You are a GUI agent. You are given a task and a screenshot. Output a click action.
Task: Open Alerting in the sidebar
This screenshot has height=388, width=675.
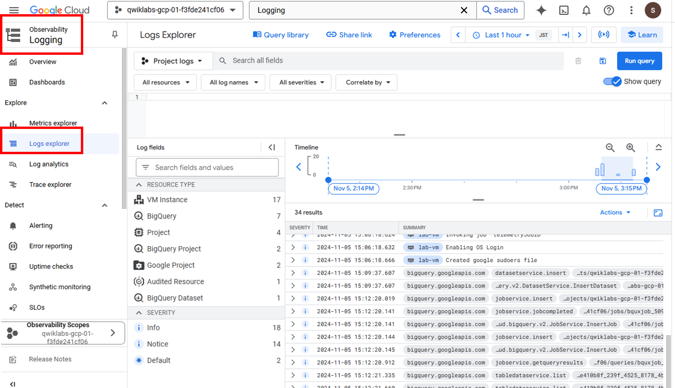41,226
